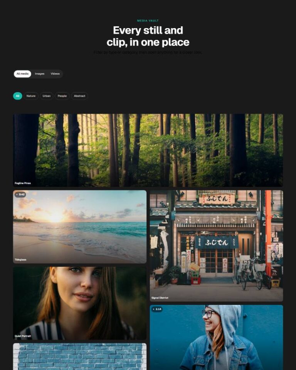
Task: Click the heading Every still and clip
Action: pos(148,36)
